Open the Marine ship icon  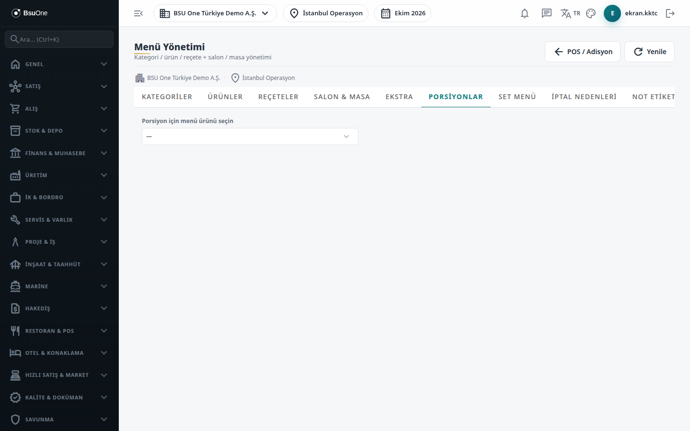point(15,286)
